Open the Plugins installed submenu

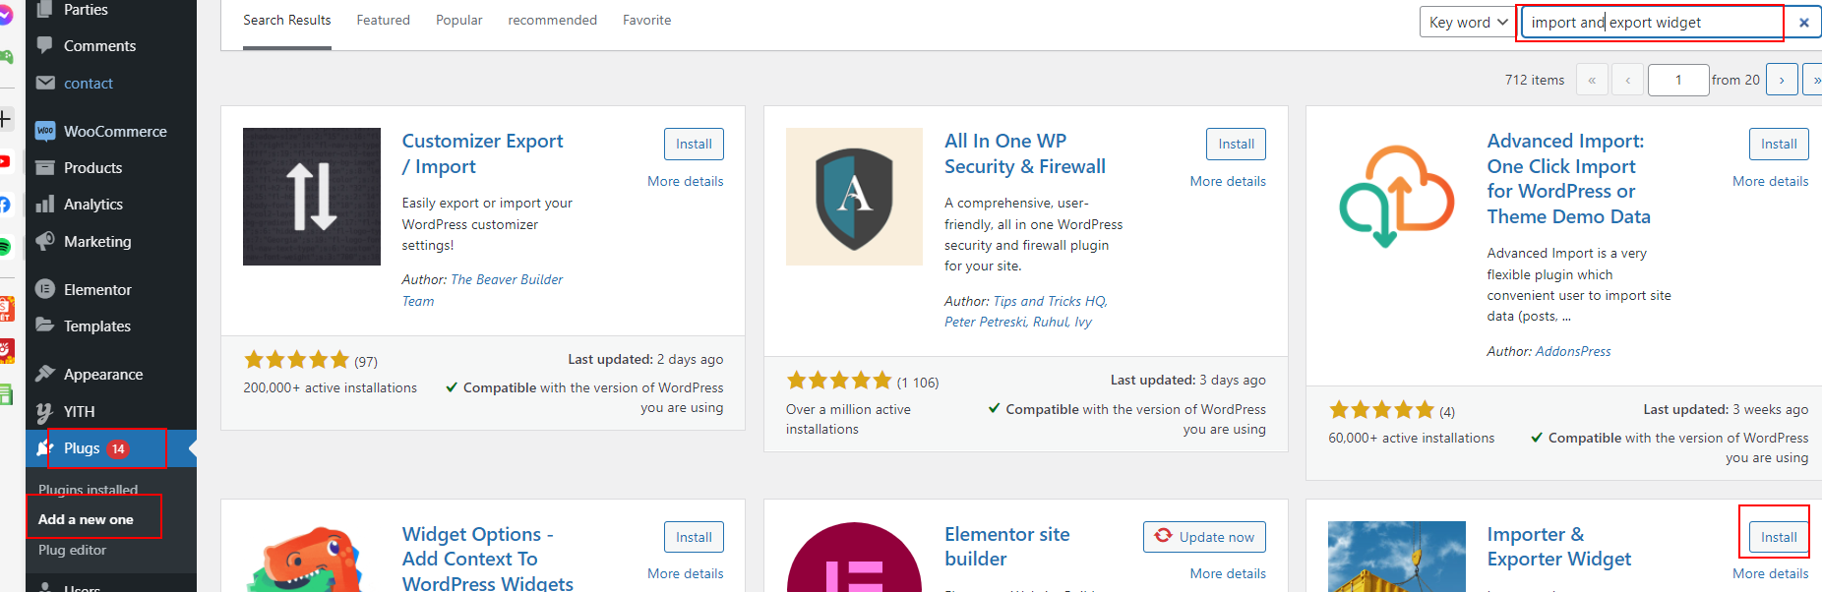pyautogui.click(x=89, y=490)
